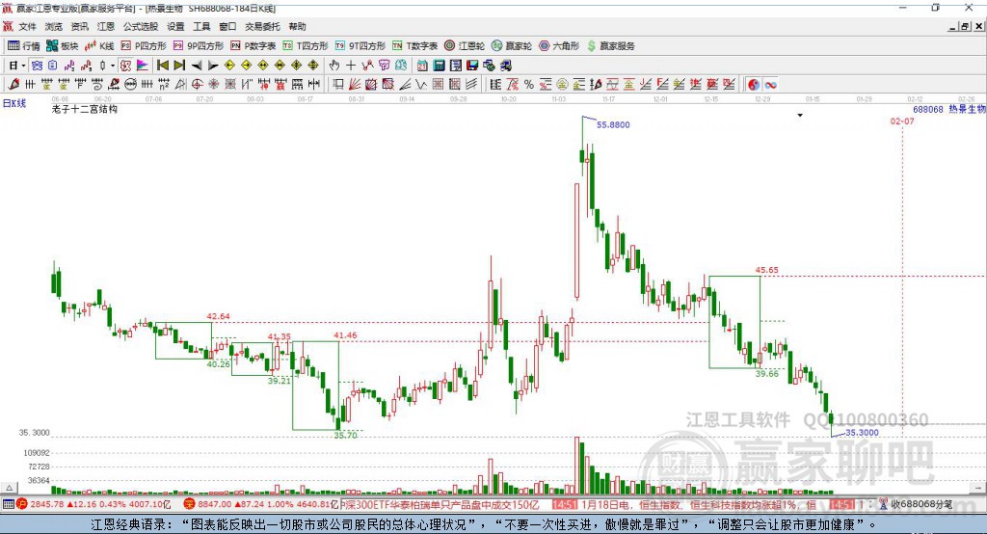Open the 江恩 menu
987x534 pixels.
[x=106, y=26]
